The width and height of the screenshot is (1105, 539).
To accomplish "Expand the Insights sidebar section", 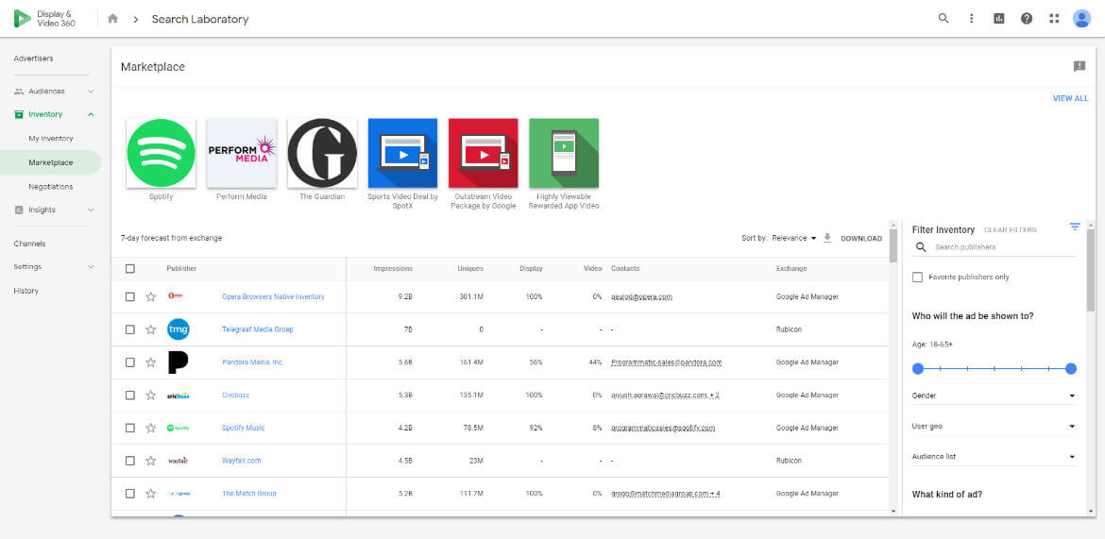I will (x=91, y=210).
